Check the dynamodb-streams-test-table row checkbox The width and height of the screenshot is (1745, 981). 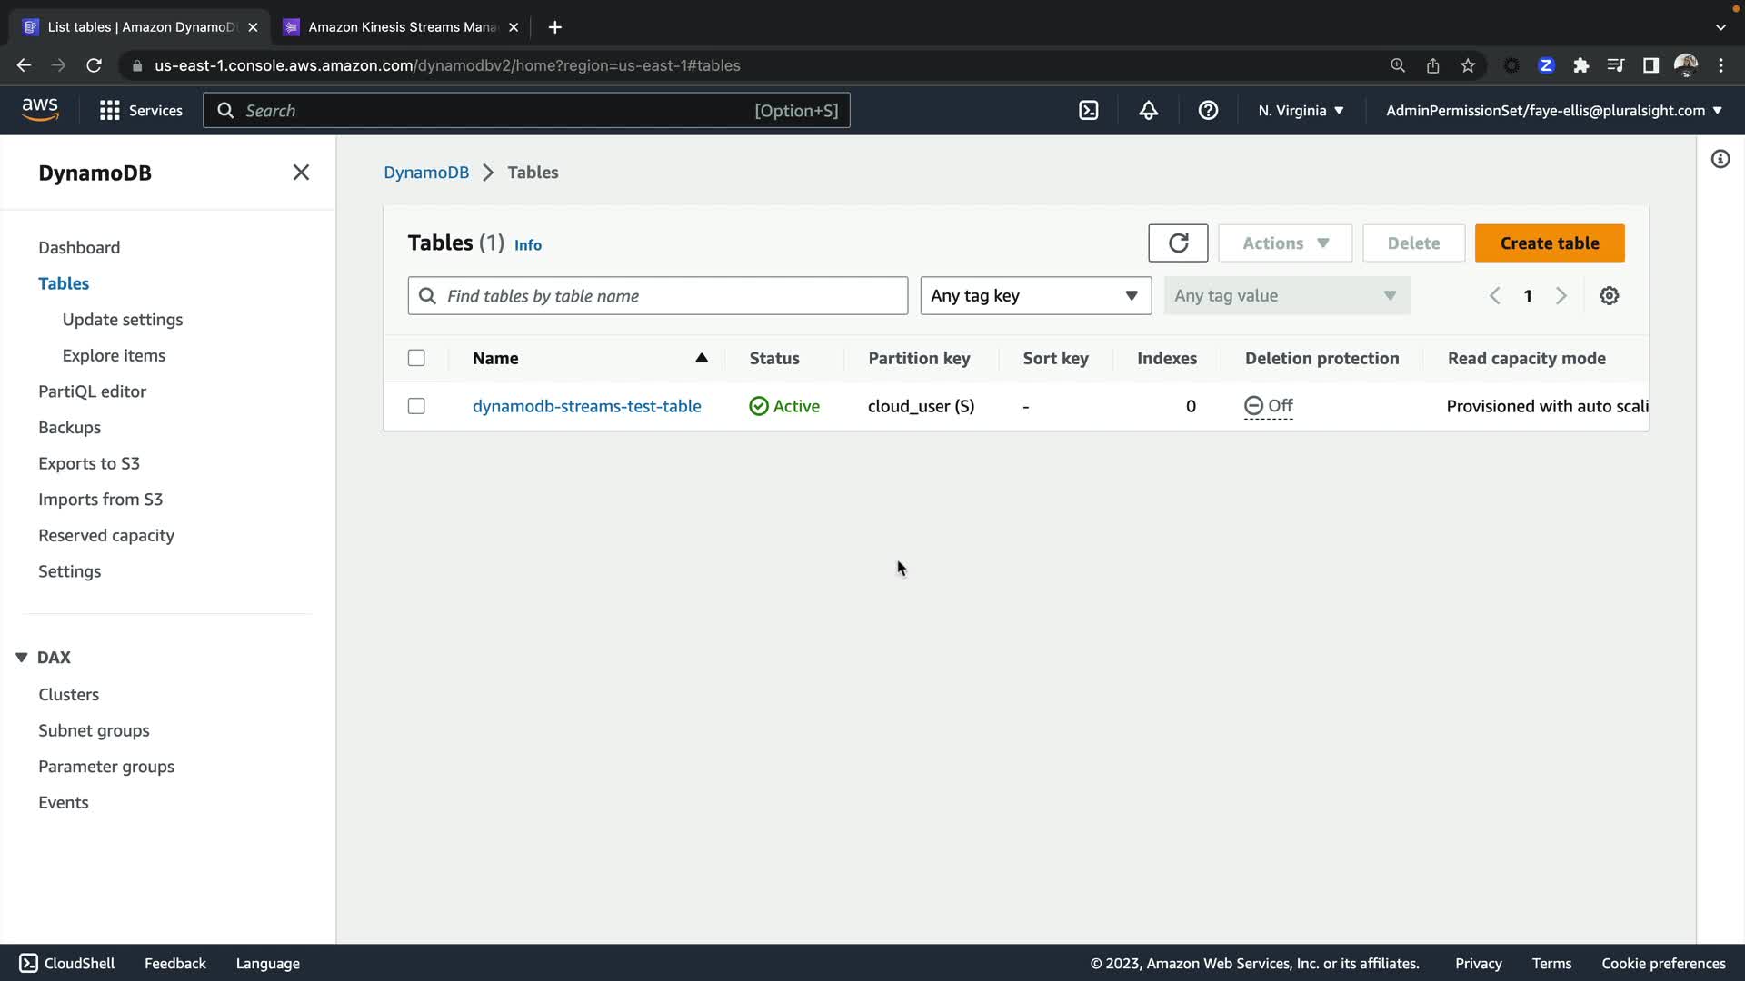(416, 406)
